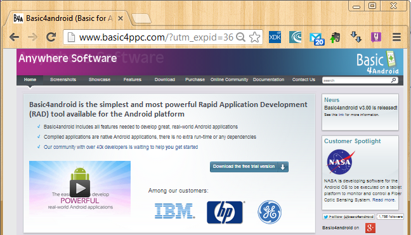Image resolution: width=411 pixels, height=235 pixels.
Task: Click 'this link' in the News box
Action: (337, 115)
